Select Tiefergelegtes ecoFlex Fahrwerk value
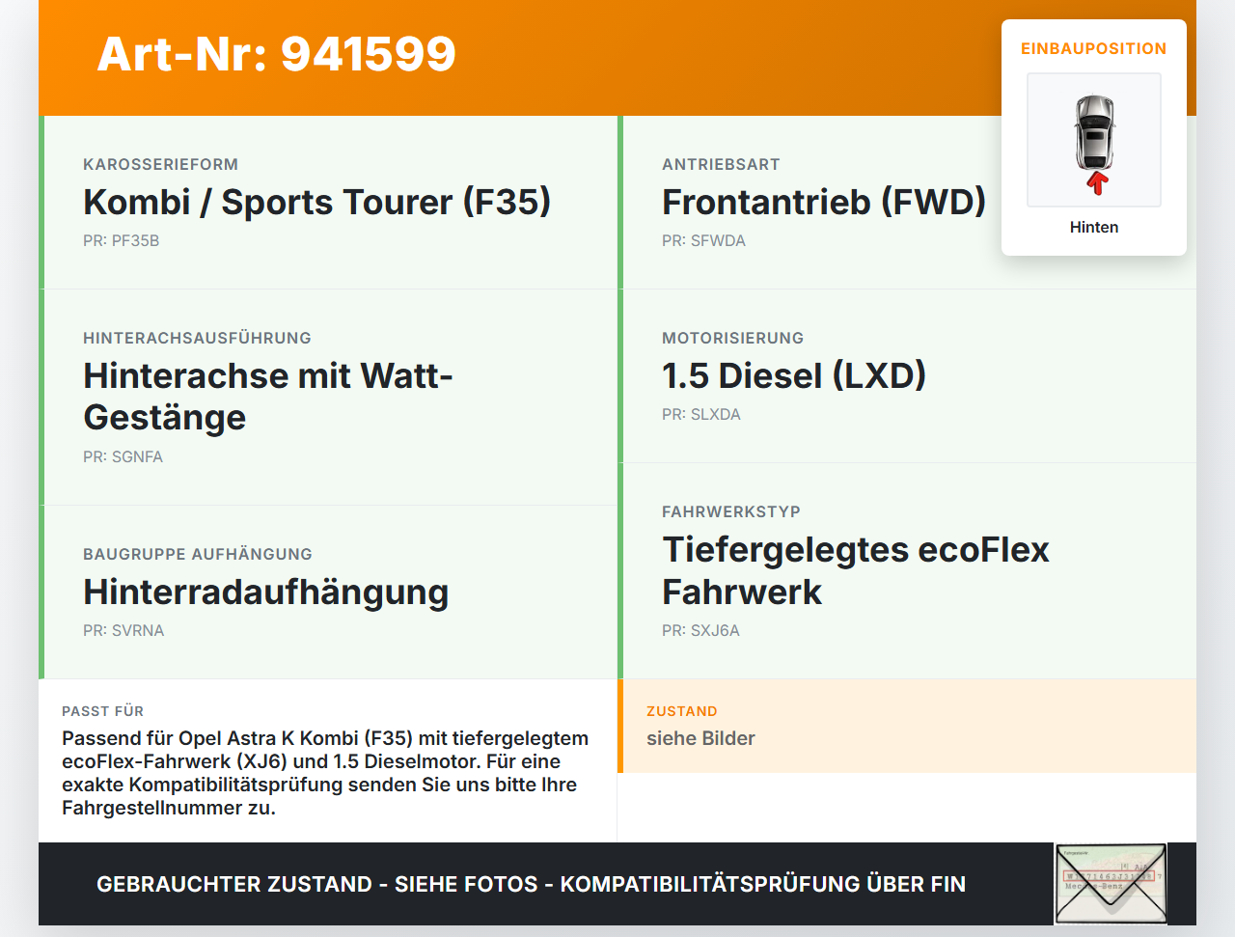Screen dimensions: 1235x937 856,570
